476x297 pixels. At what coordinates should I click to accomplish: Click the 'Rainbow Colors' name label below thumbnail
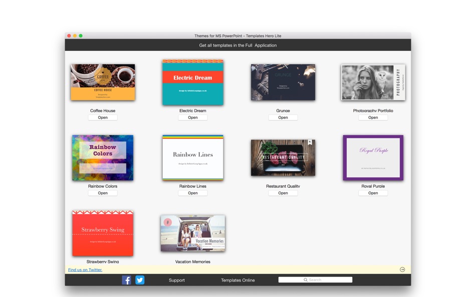[x=103, y=186]
